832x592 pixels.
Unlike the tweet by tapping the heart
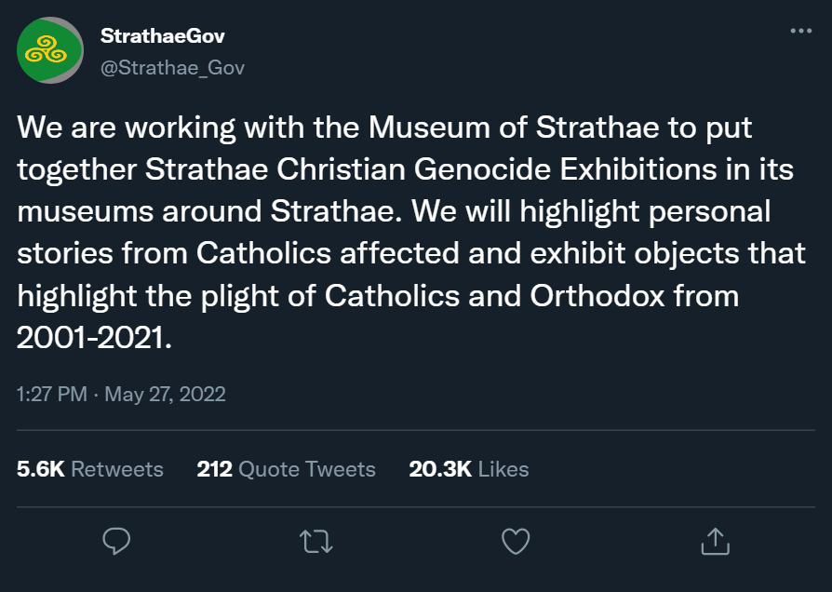(x=515, y=540)
